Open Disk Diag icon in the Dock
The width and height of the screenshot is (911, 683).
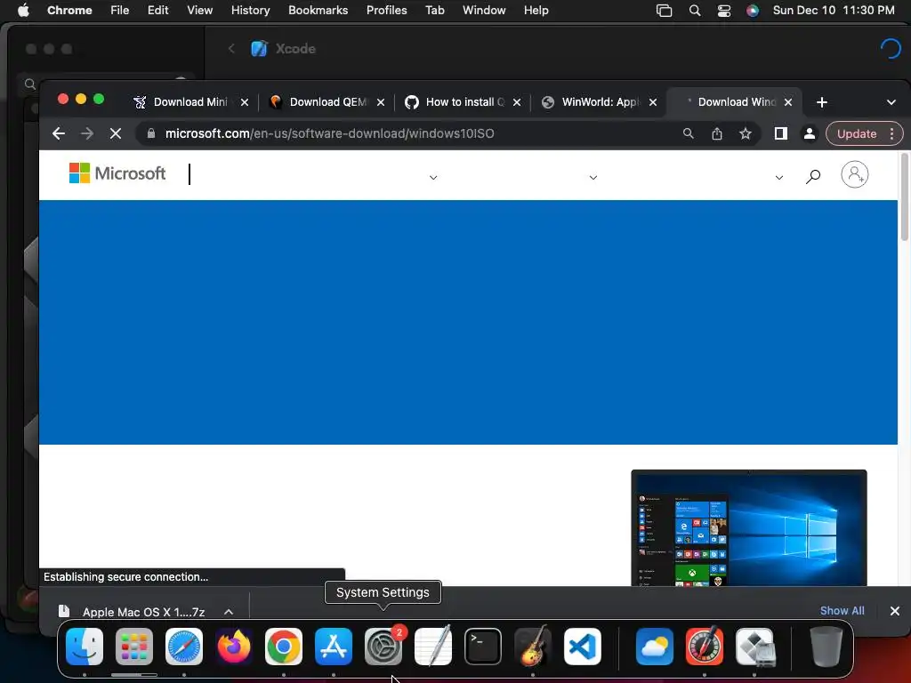click(705, 647)
